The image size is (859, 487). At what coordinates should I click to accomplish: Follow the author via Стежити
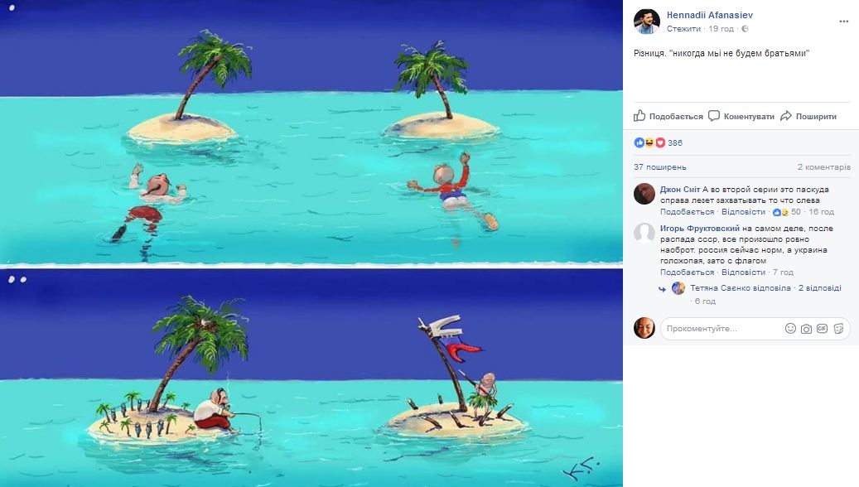coord(684,28)
